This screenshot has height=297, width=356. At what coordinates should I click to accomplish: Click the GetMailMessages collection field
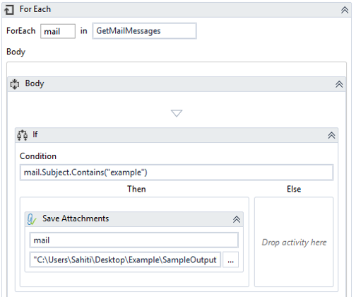coord(144,31)
